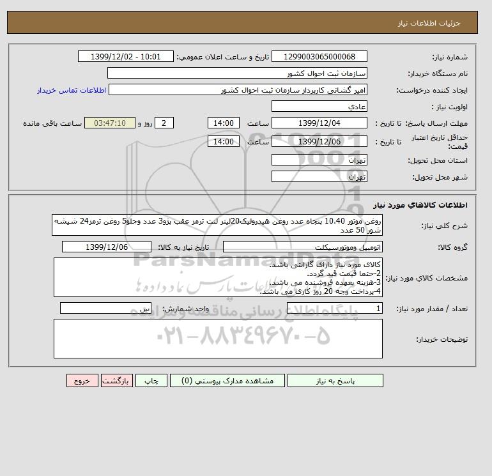Open مشاهده مدارک پیوستی (0) button

pyautogui.click(x=227, y=381)
